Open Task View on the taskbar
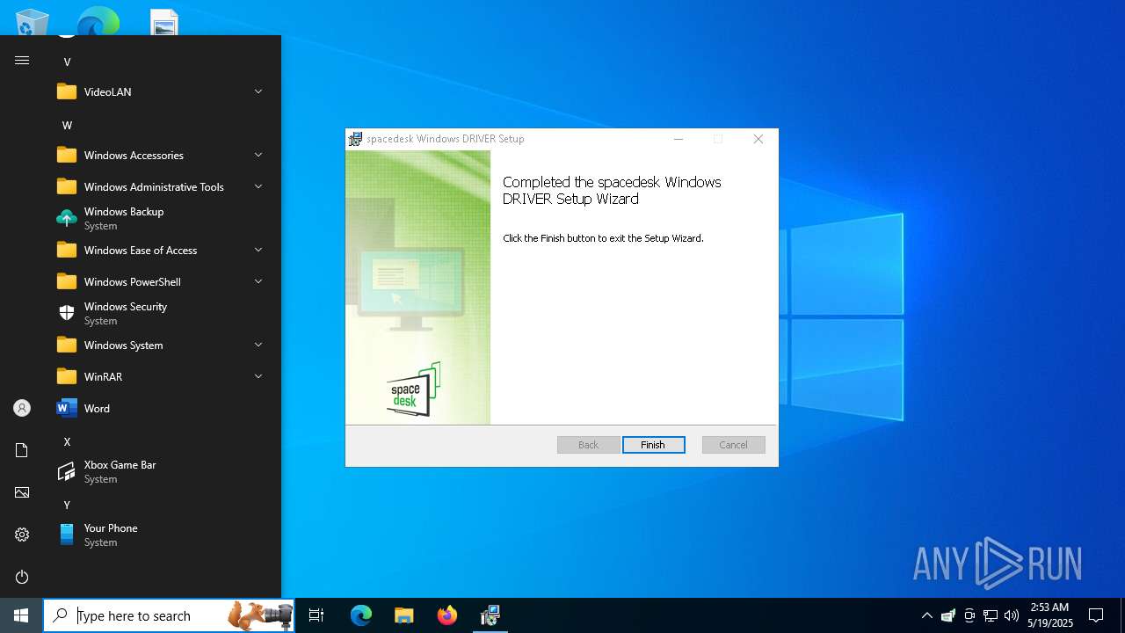 pyautogui.click(x=316, y=615)
